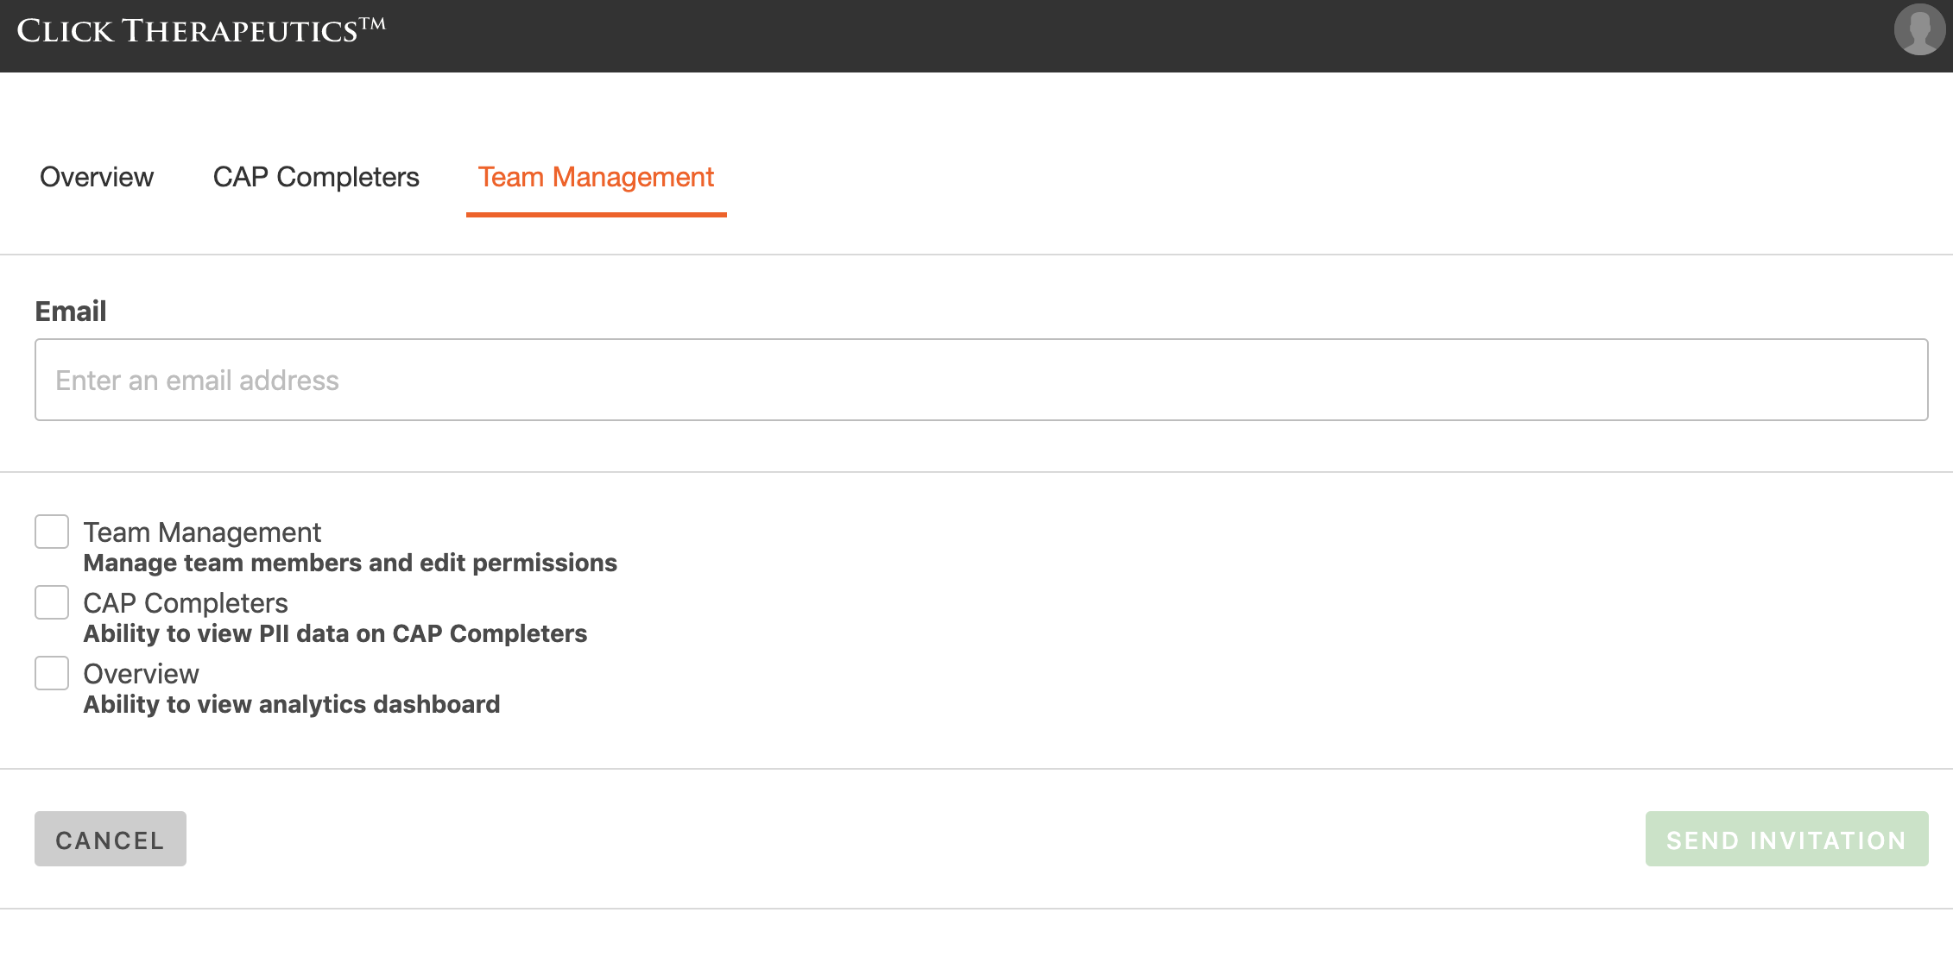Click the Overview permission label text

tap(141, 674)
